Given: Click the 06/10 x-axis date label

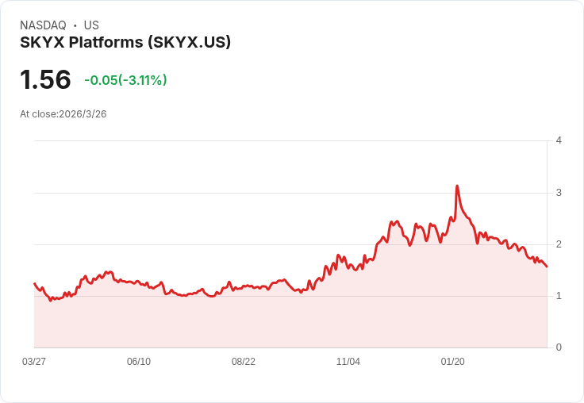Looking at the screenshot, I should click(x=139, y=362).
